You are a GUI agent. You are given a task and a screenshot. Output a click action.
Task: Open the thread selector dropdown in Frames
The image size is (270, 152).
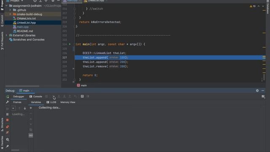pos(13,109)
